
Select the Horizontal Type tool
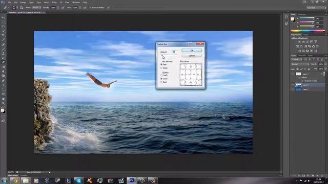point(3,85)
